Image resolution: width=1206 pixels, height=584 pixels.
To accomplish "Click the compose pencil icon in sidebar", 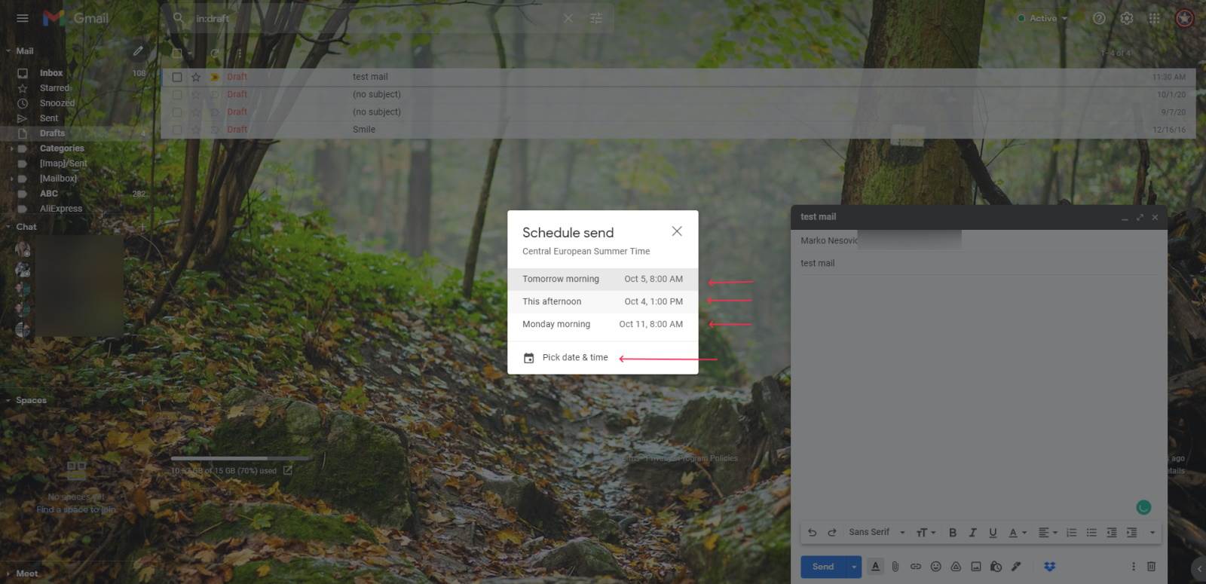I will [138, 51].
